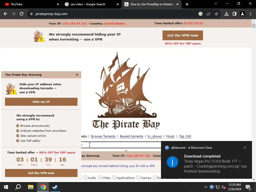Screen dimensions: 256x192
Task: Click the qBittorrent icon in notification header
Action: 167,148
